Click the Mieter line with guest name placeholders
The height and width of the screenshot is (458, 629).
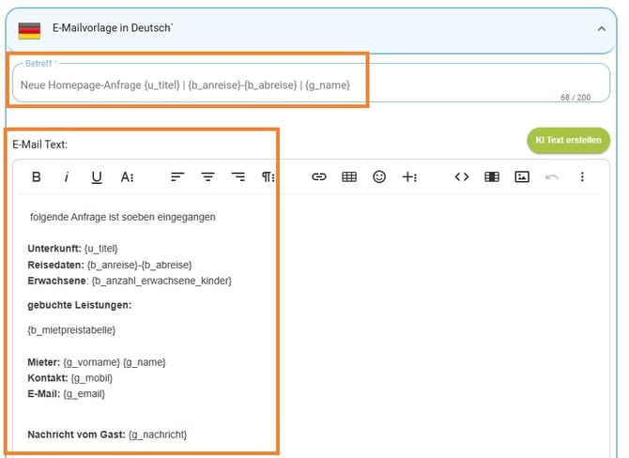coord(97,362)
